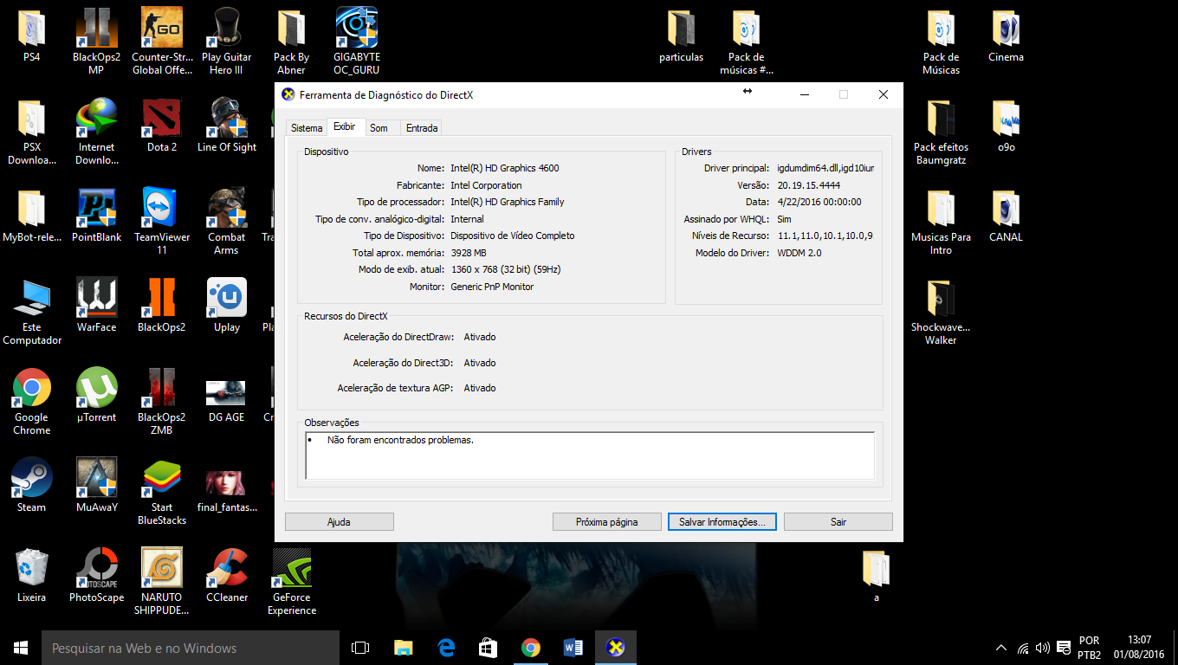
Task: Launch Play Guitar Hero III shortcut
Action: 227,41
